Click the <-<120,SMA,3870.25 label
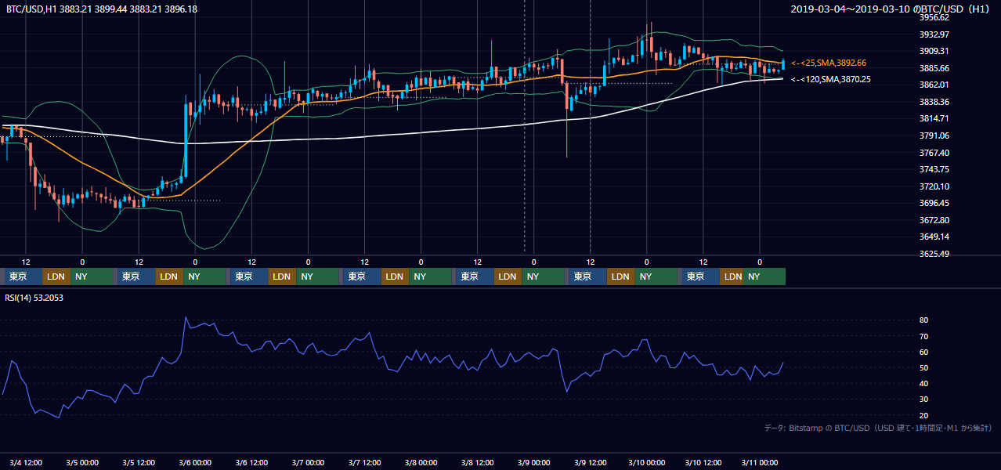 point(831,79)
